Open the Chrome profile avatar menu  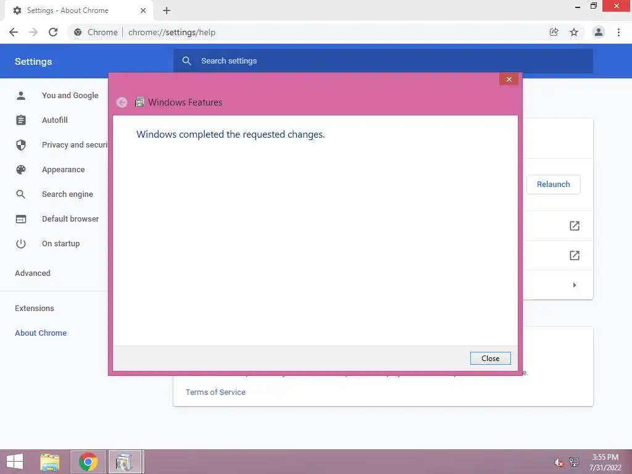coord(598,32)
